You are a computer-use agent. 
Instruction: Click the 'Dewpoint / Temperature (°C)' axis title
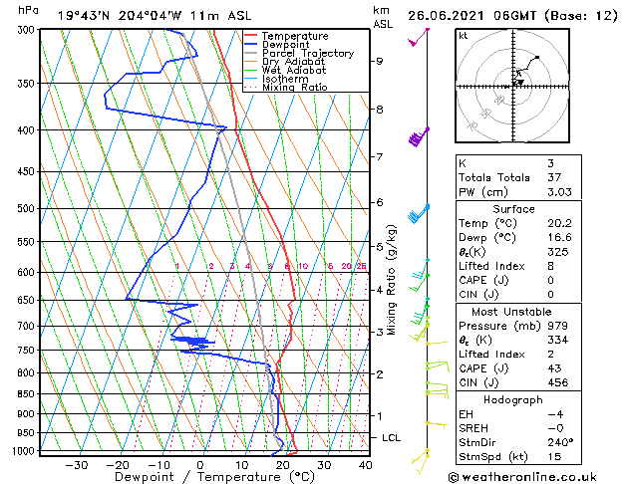click(214, 477)
